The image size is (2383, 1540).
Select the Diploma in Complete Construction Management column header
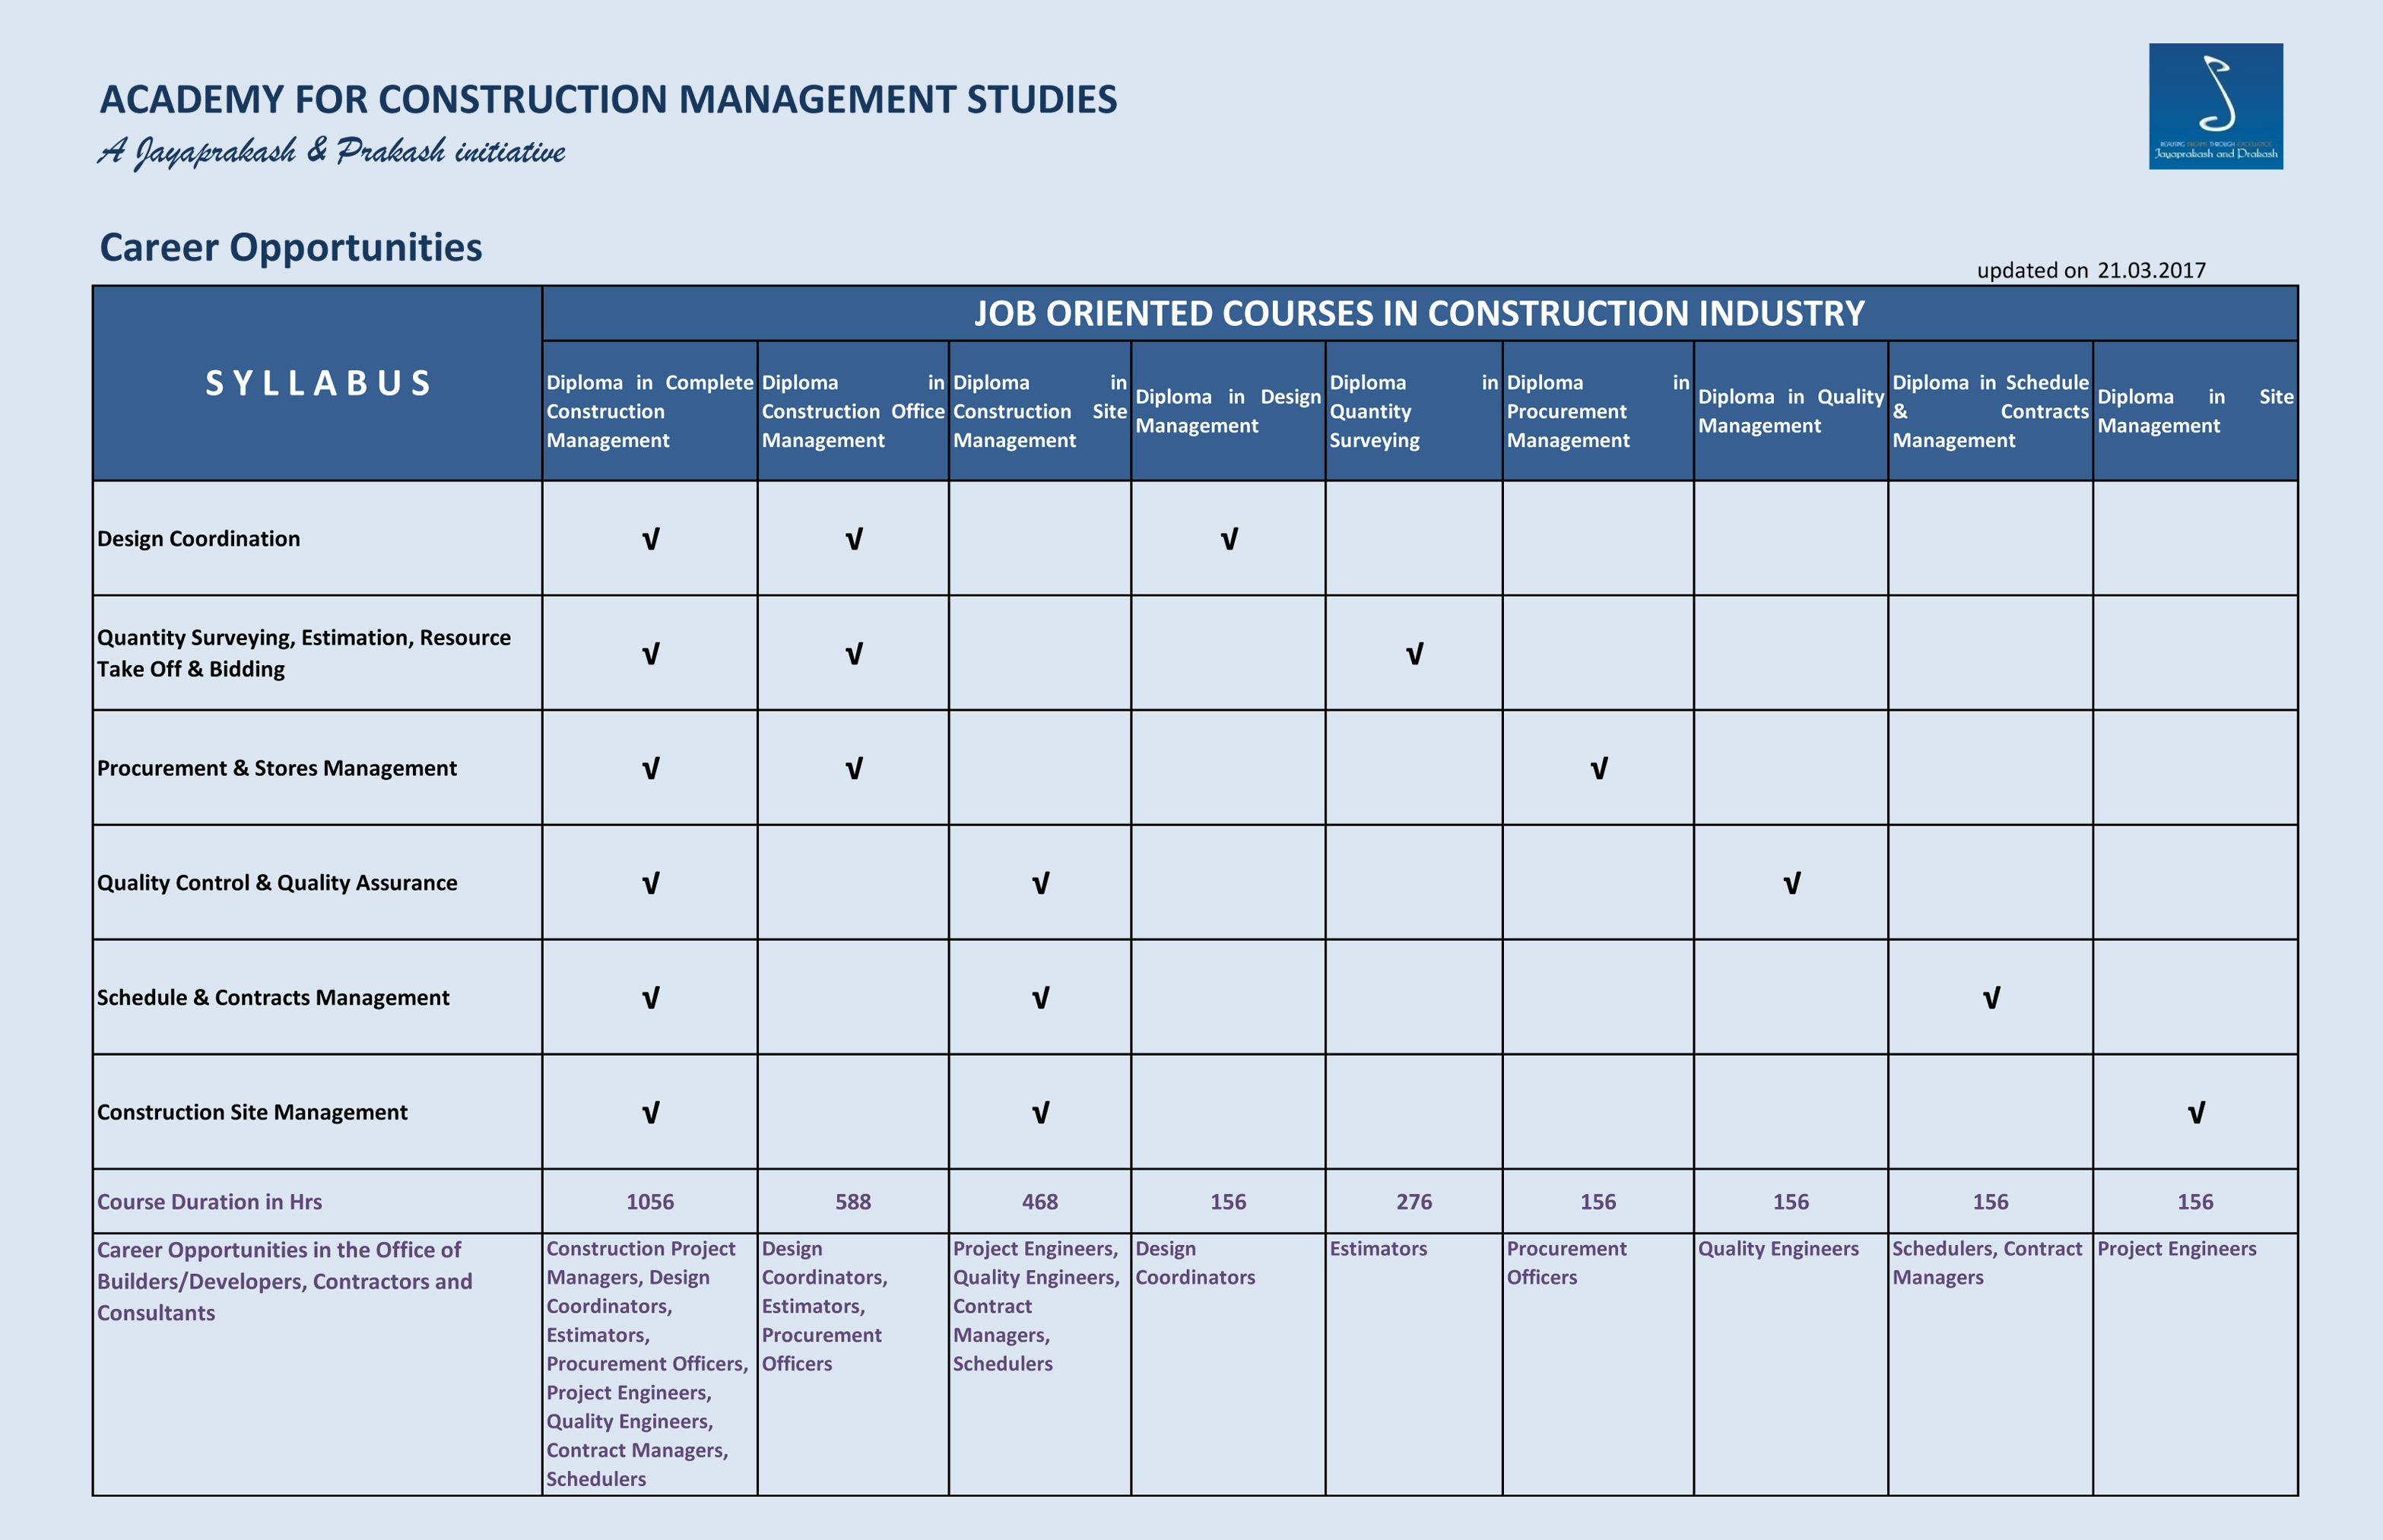pos(649,411)
